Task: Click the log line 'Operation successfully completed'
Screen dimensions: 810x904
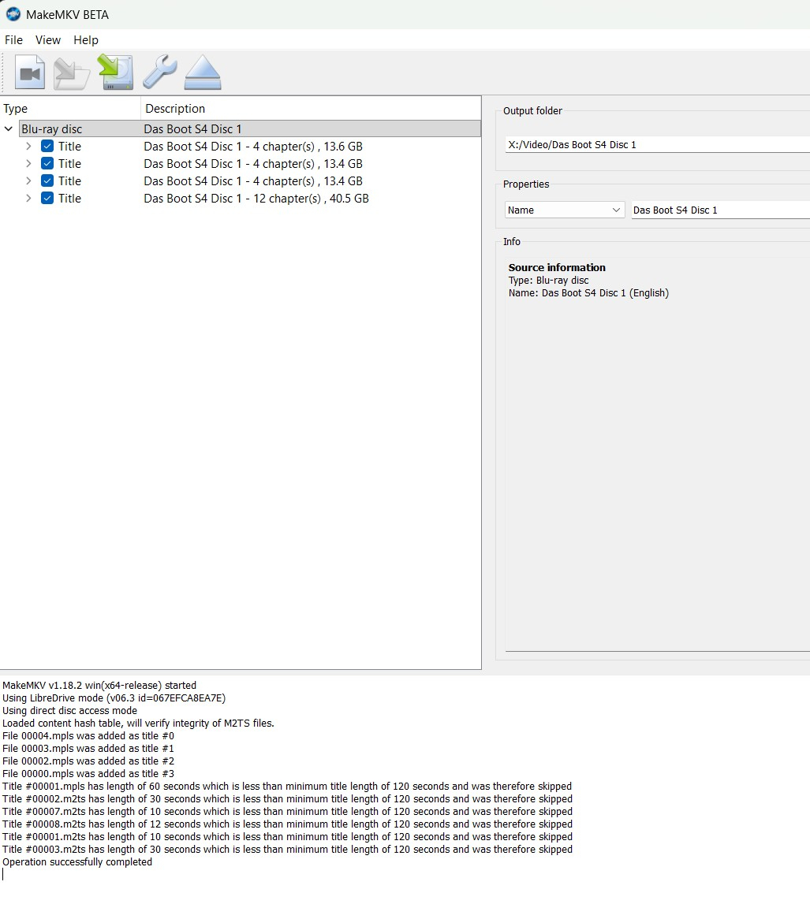Action: click(77, 862)
